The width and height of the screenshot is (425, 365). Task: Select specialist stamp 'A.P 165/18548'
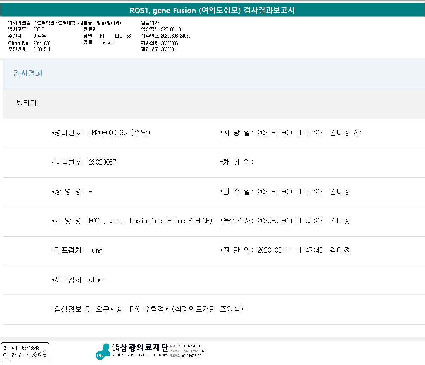coord(25,348)
